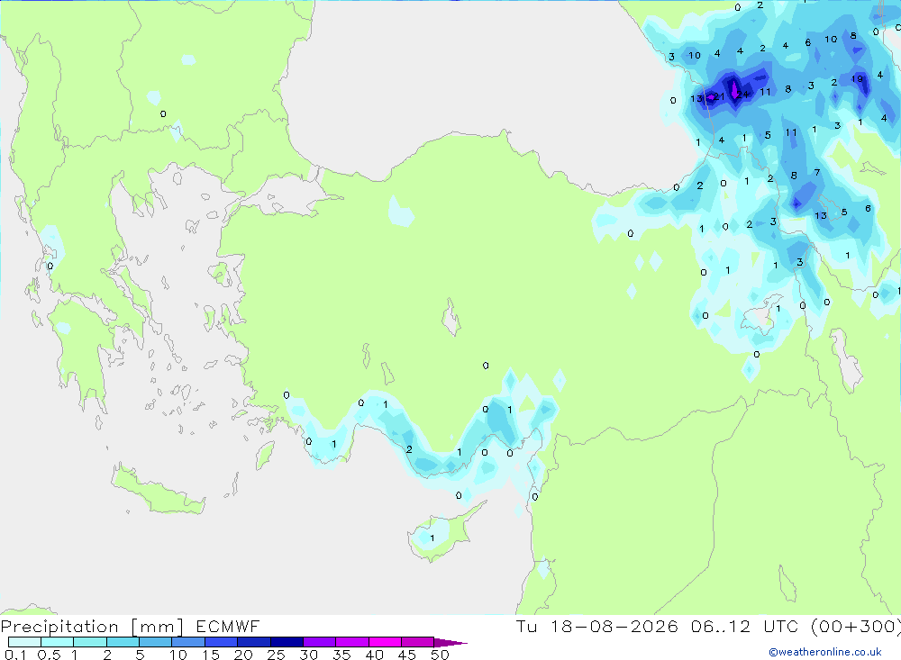
Task: Click the island of Crete
Action: (158, 491)
